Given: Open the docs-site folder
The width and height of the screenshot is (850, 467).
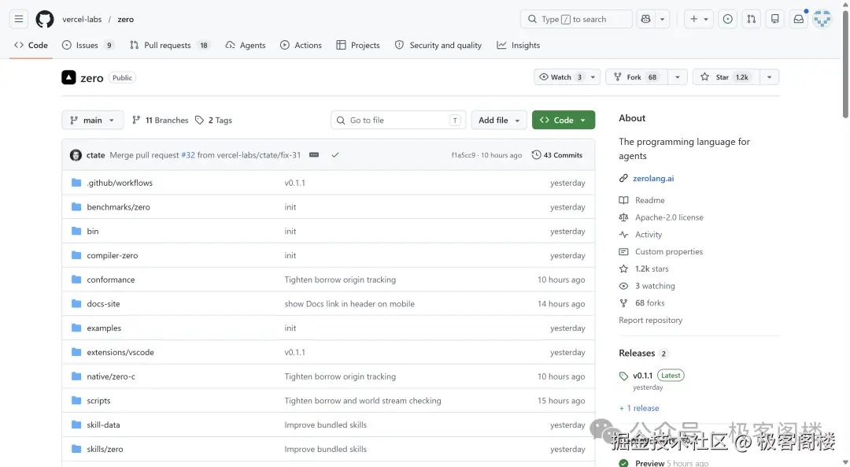Looking at the screenshot, I should (x=103, y=304).
